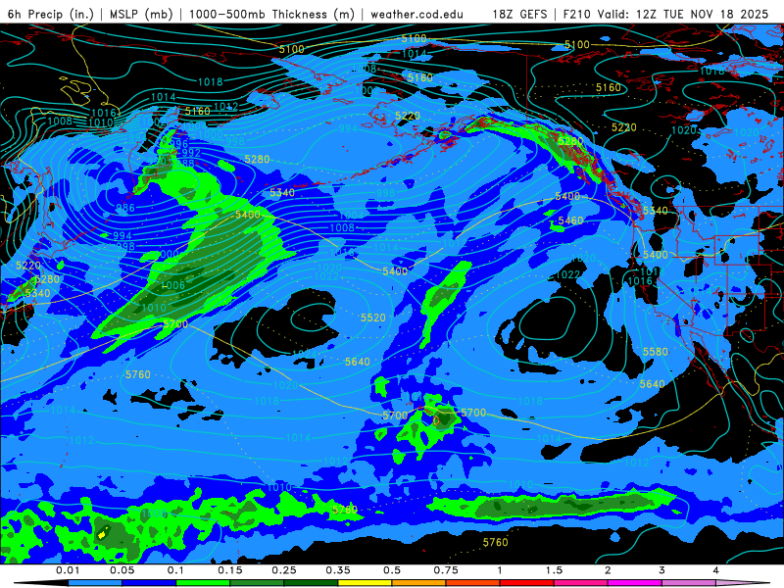Click the legend value '0.15'
784x588 pixels.
pyautogui.click(x=230, y=570)
